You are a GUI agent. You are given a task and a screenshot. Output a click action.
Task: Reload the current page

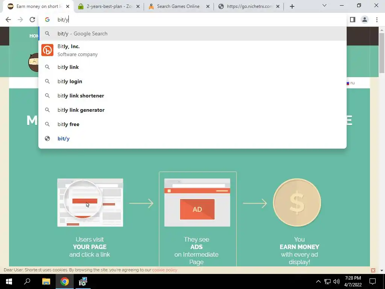(32, 20)
